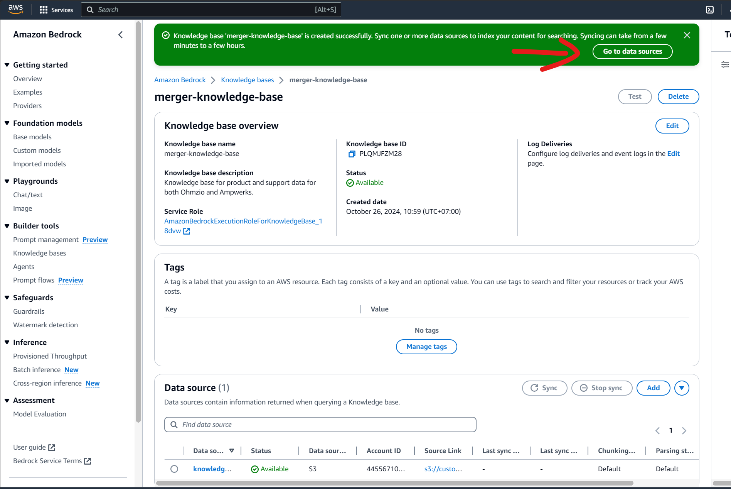Click the Manage tags button
Screen dimensions: 731x489
pos(426,347)
